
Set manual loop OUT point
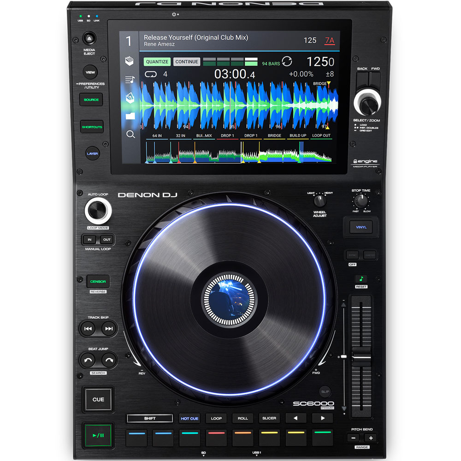pos(107,240)
